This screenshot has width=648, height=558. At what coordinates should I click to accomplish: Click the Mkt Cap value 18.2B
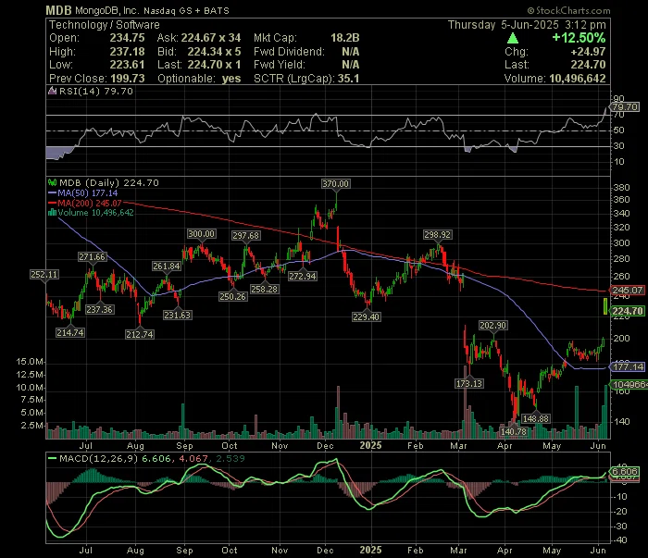pos(345,38)
